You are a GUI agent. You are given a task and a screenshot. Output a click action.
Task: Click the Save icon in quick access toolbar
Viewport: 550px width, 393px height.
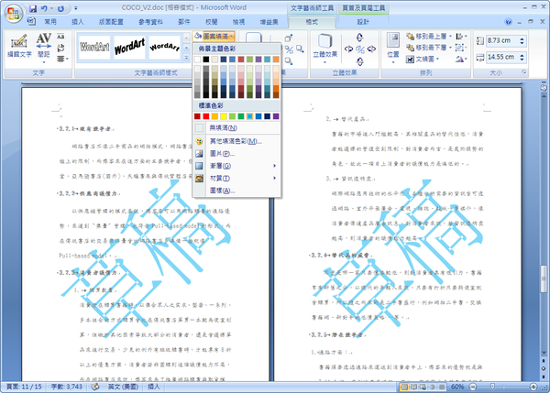[33, 8]
